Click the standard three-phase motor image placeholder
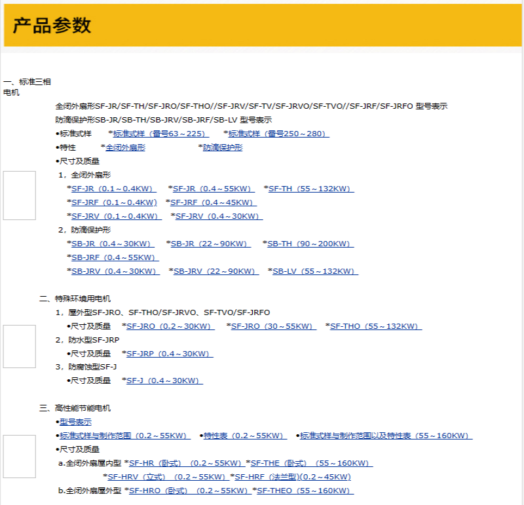The height and width of the screenshot is (505, 524). point(19,195)
